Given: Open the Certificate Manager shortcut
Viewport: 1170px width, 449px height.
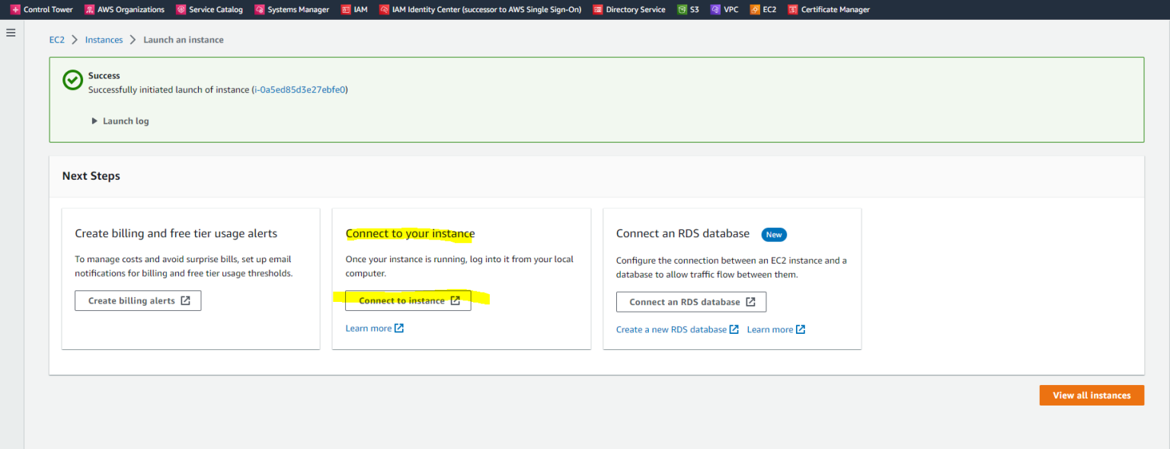Looking at the screenshot, I should pos(829,9).
